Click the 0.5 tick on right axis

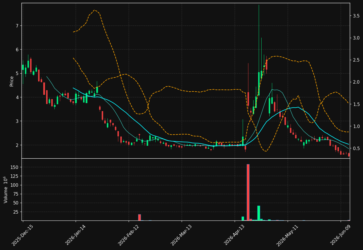(356, 148)
